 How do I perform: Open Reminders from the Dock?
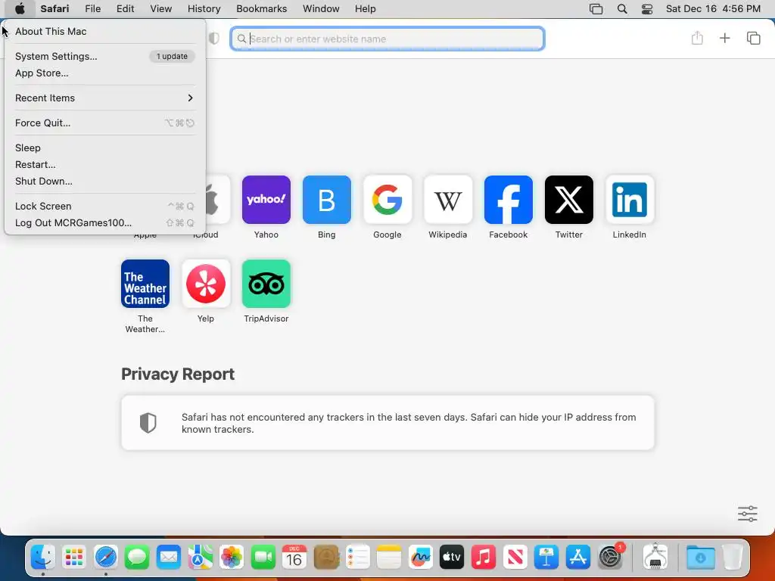358,558
